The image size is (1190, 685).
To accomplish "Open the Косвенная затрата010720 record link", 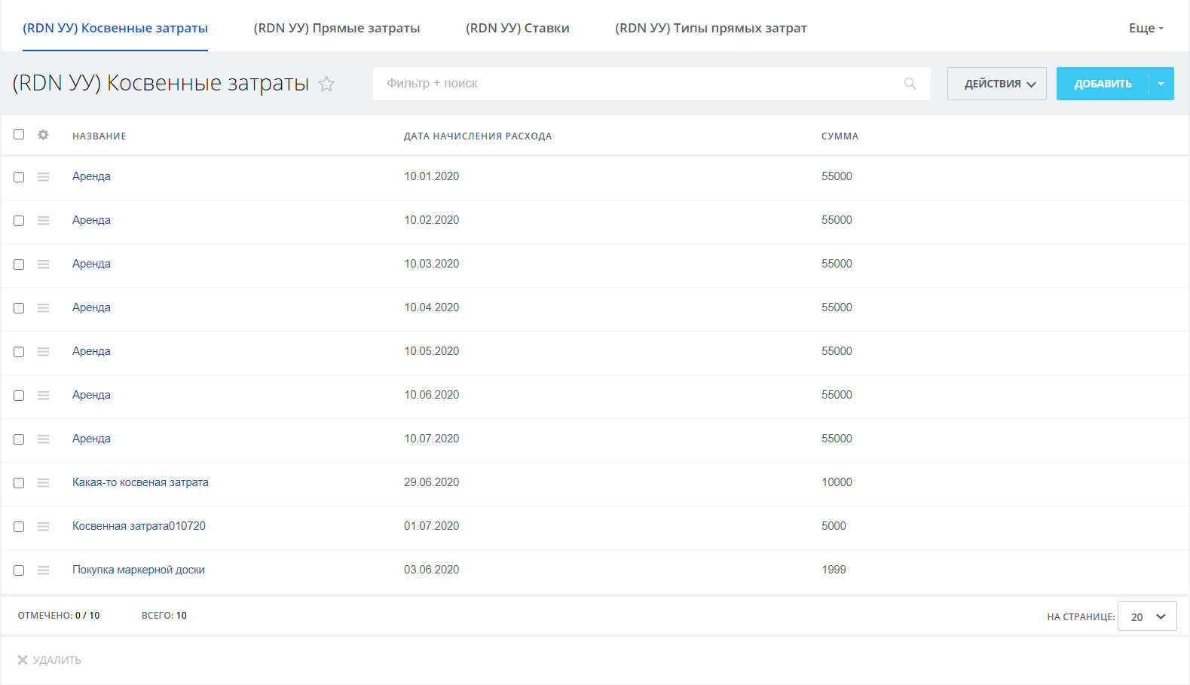I will 139,526.
